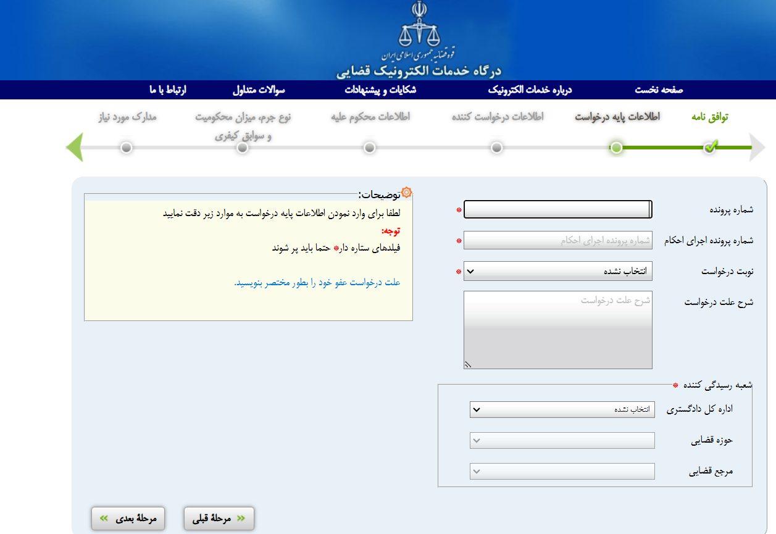The image size is (776, 534).
Task: Click the مدارک مورد نیاز step circle
Action: pos(126,148)
